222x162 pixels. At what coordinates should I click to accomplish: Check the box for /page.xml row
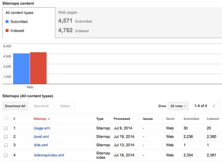point(6,128)
